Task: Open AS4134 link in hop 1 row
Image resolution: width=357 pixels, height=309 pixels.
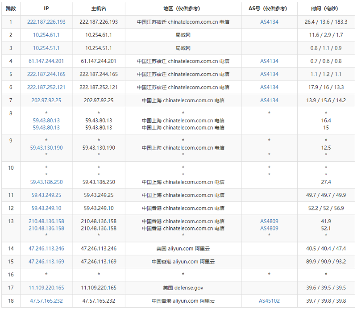Action: 269,22
